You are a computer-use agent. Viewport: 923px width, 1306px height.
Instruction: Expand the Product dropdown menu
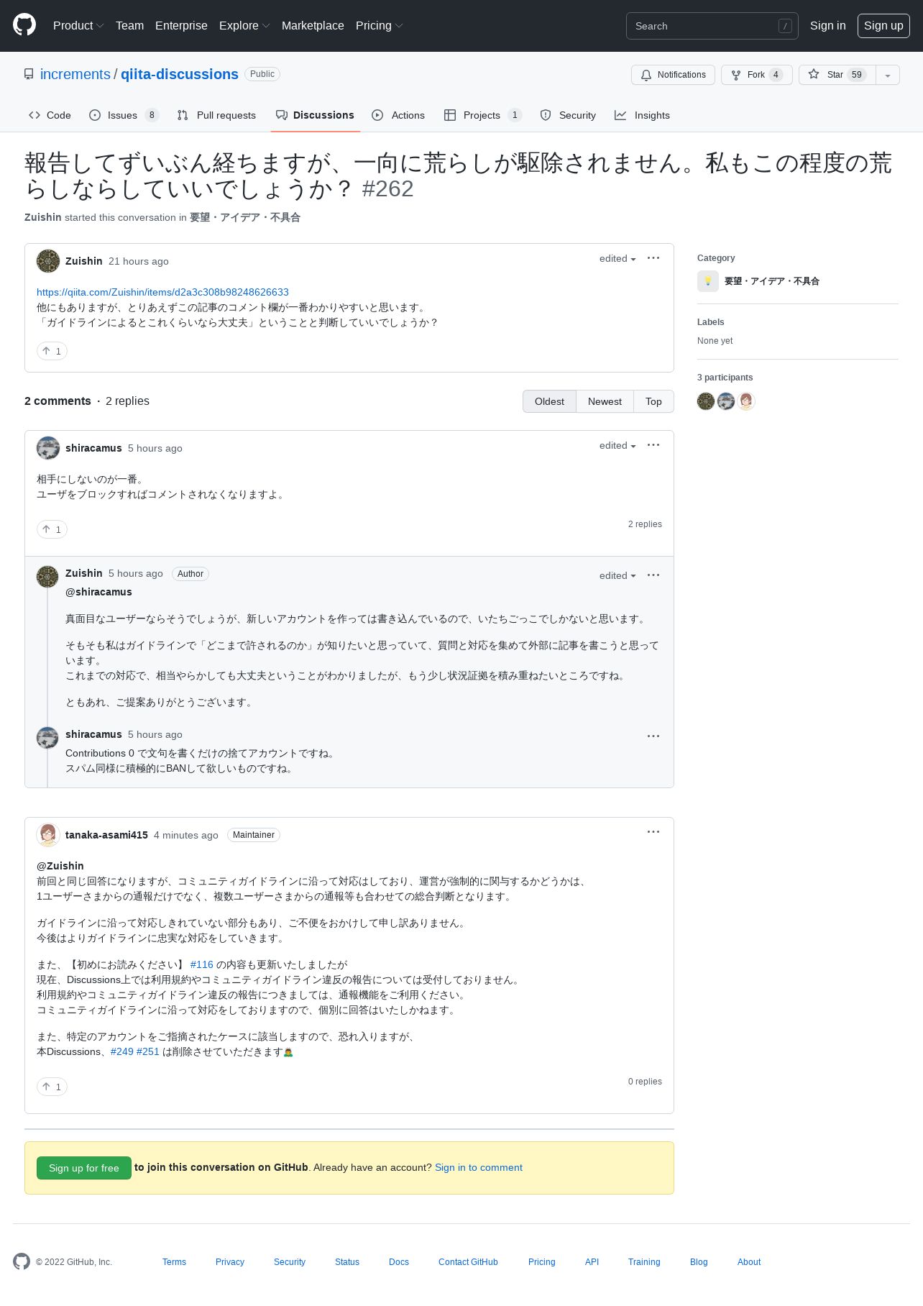tap(78, 25)
